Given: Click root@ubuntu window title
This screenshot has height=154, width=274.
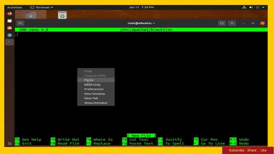Looking at the screenshot, I should [x=141, y=23].
